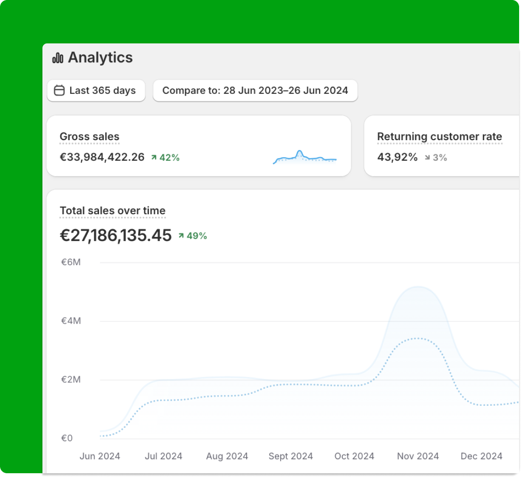Click the Oct 2024 axis label

[354, 456]
